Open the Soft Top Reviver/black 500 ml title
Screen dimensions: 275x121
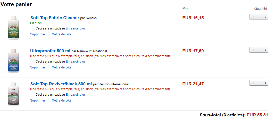click(61, 84)
